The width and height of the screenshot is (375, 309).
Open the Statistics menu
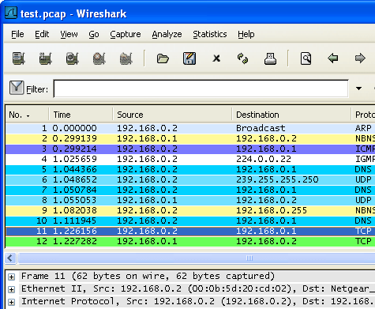point(210,34)
